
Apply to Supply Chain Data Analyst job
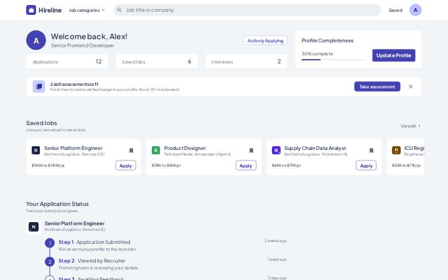coord(366,166)
